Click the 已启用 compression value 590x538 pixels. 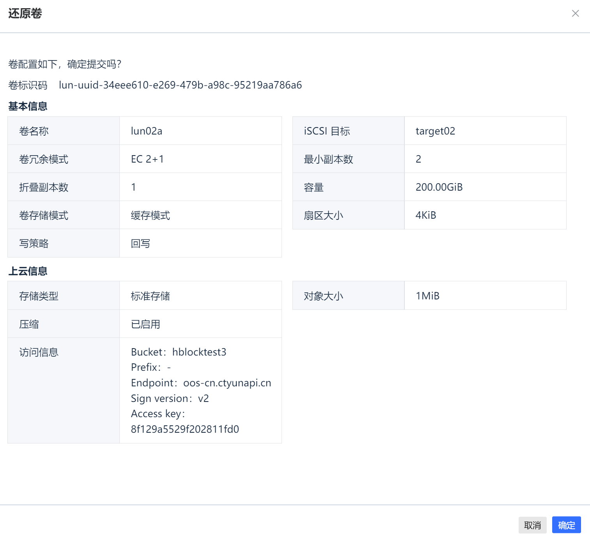[x=145, y=324]
